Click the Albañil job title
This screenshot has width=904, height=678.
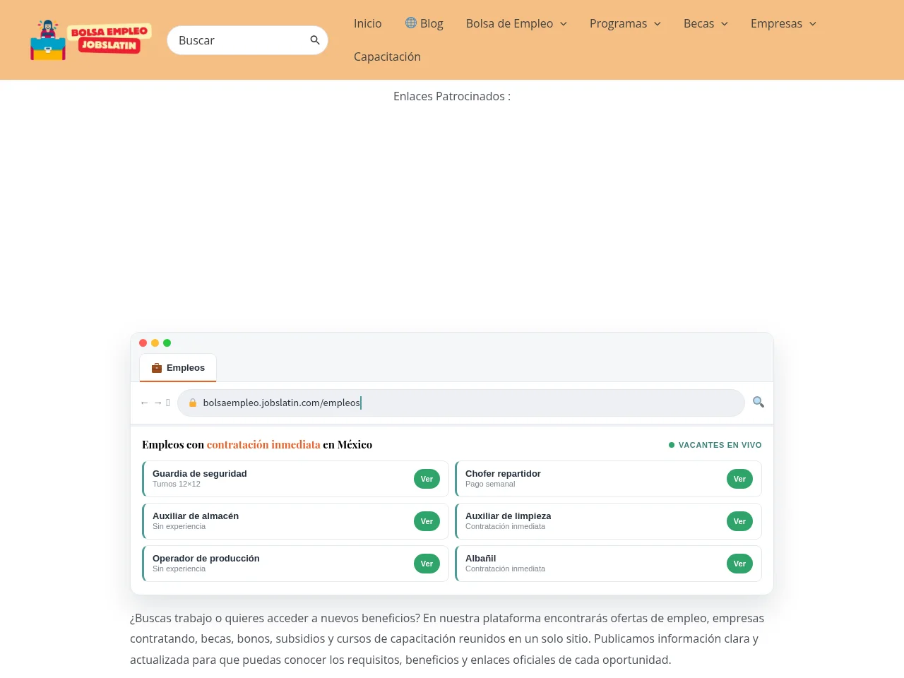pyautogui.click(x=481, y=559)
